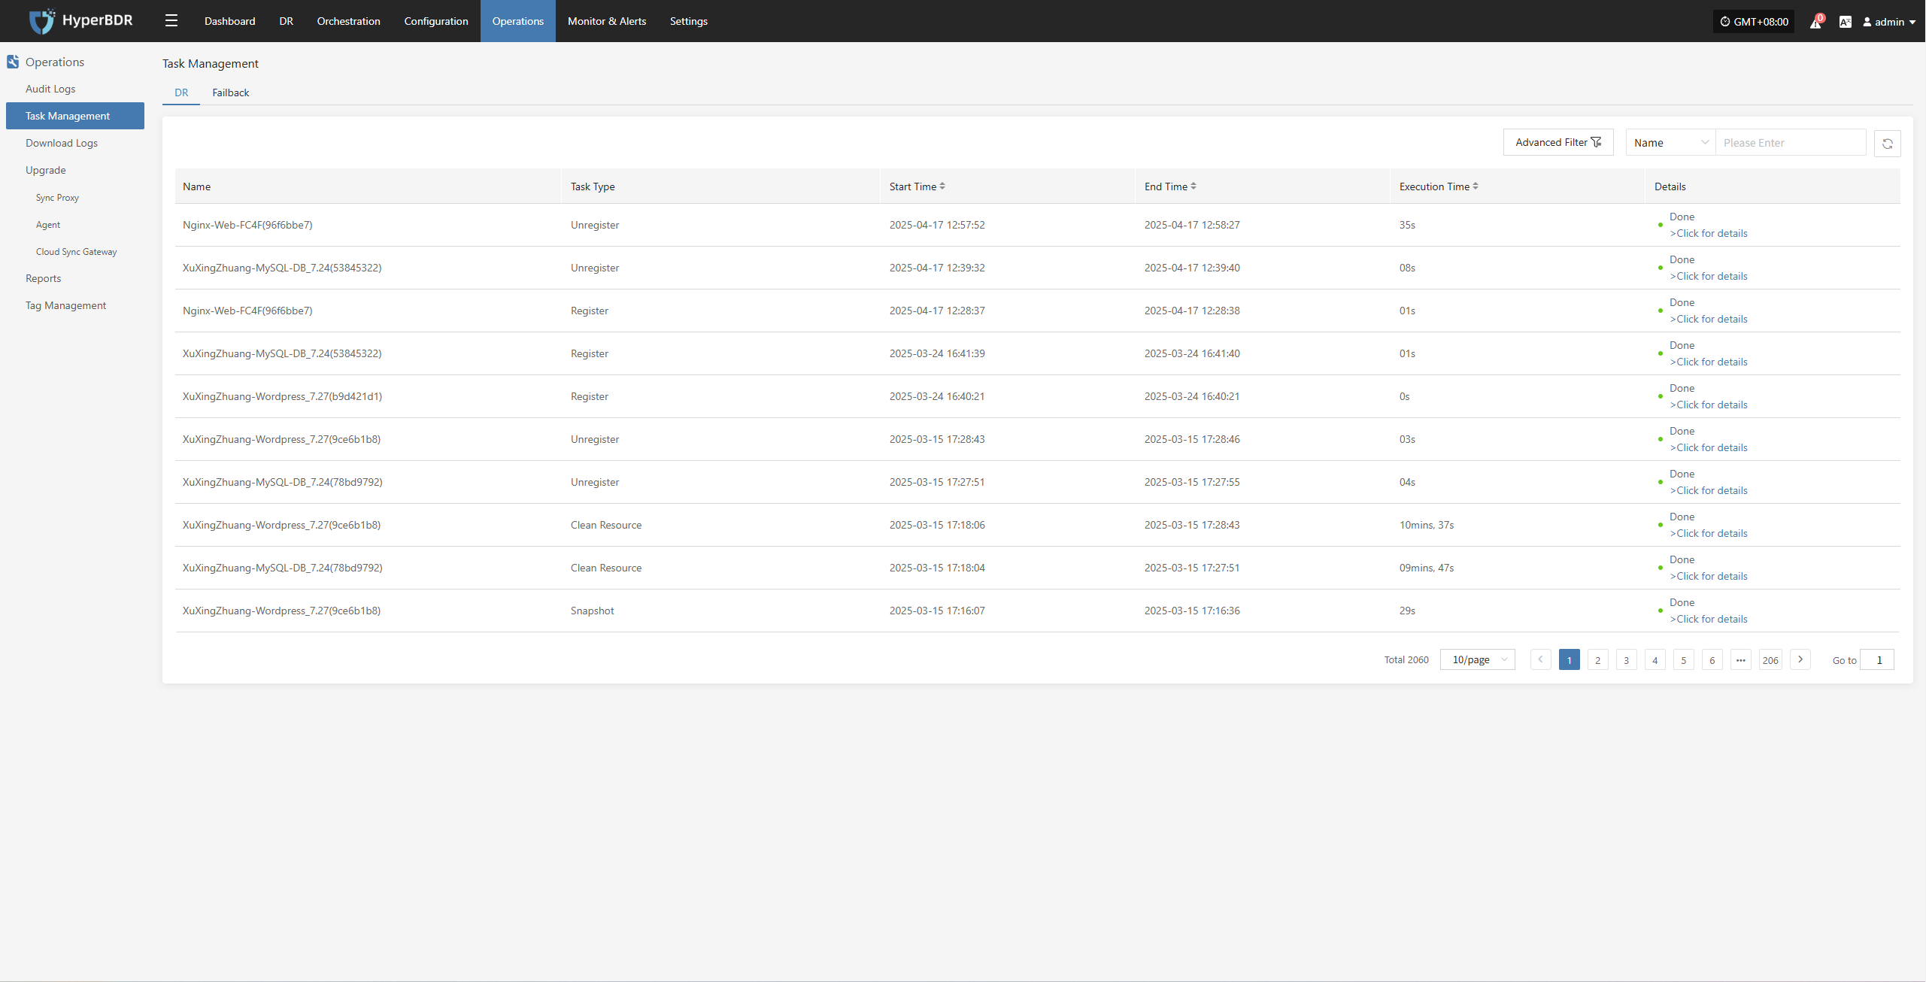Toggle the hamburger menu icon
Screen dimensions: 1926x982
click(171, 21)
